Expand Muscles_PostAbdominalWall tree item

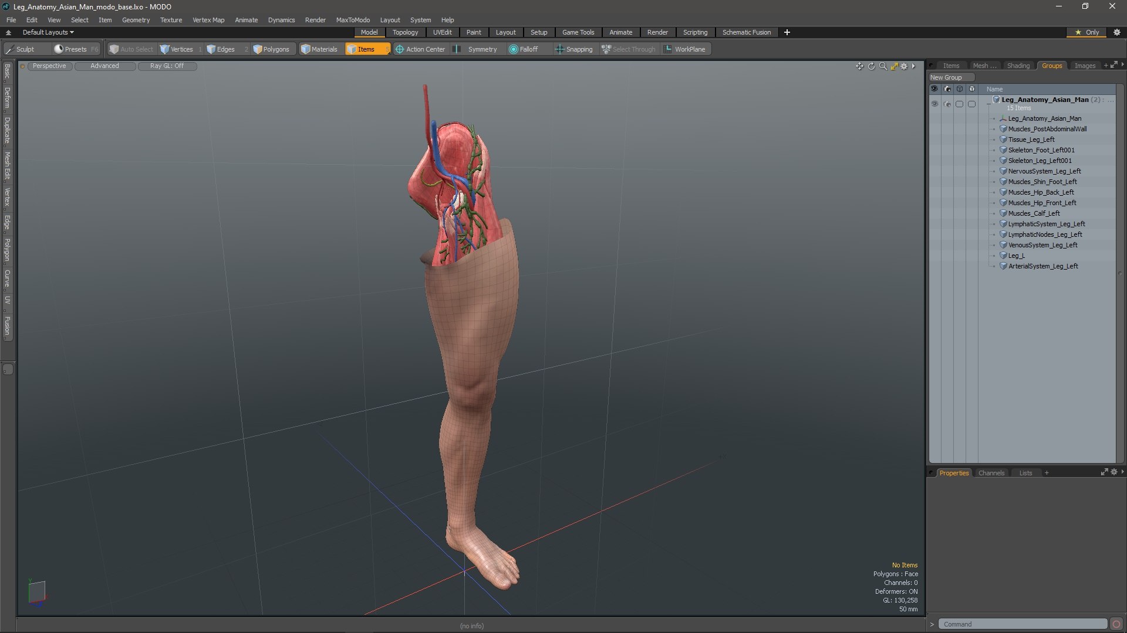(994, 129)
